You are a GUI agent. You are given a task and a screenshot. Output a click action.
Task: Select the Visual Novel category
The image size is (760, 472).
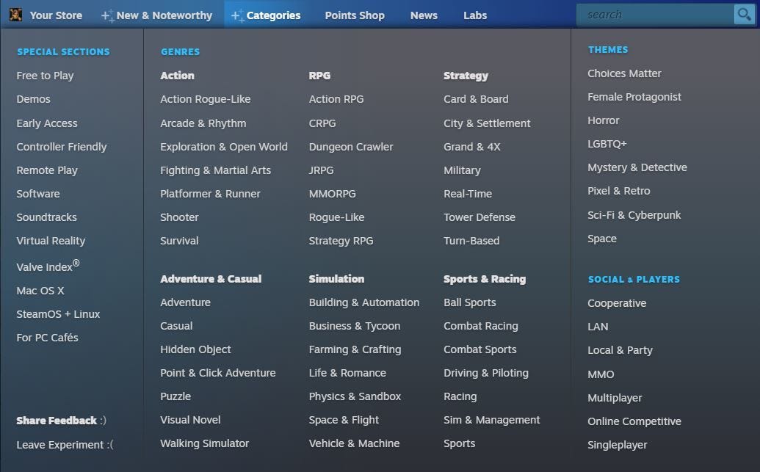click(190, 420)
